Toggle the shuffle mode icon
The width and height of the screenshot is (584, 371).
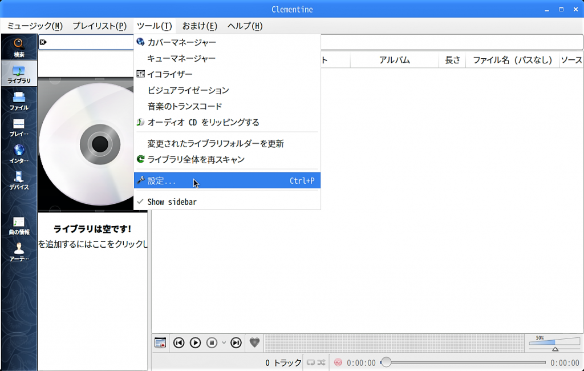[x=322, y=362]
